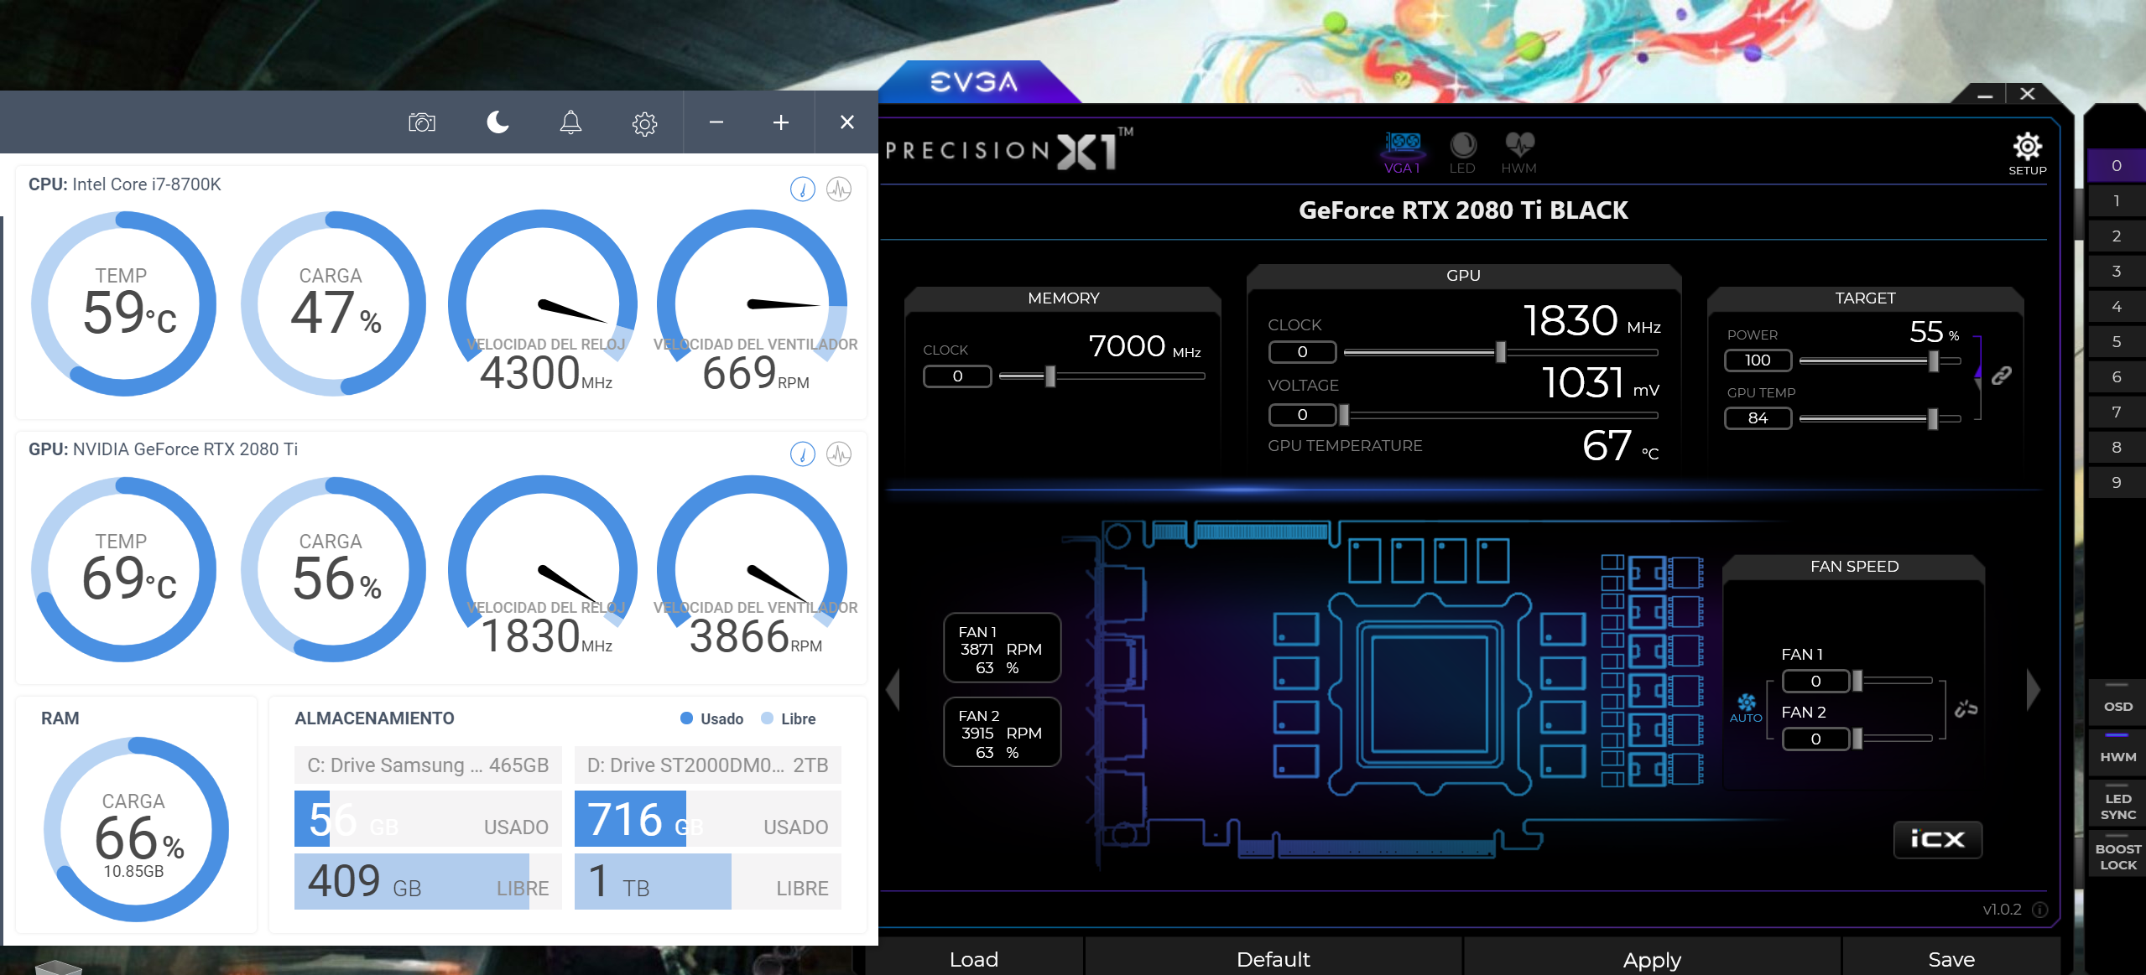Expand next panel right arrow
The image size is (2146, 975).
pos(2033,689)
